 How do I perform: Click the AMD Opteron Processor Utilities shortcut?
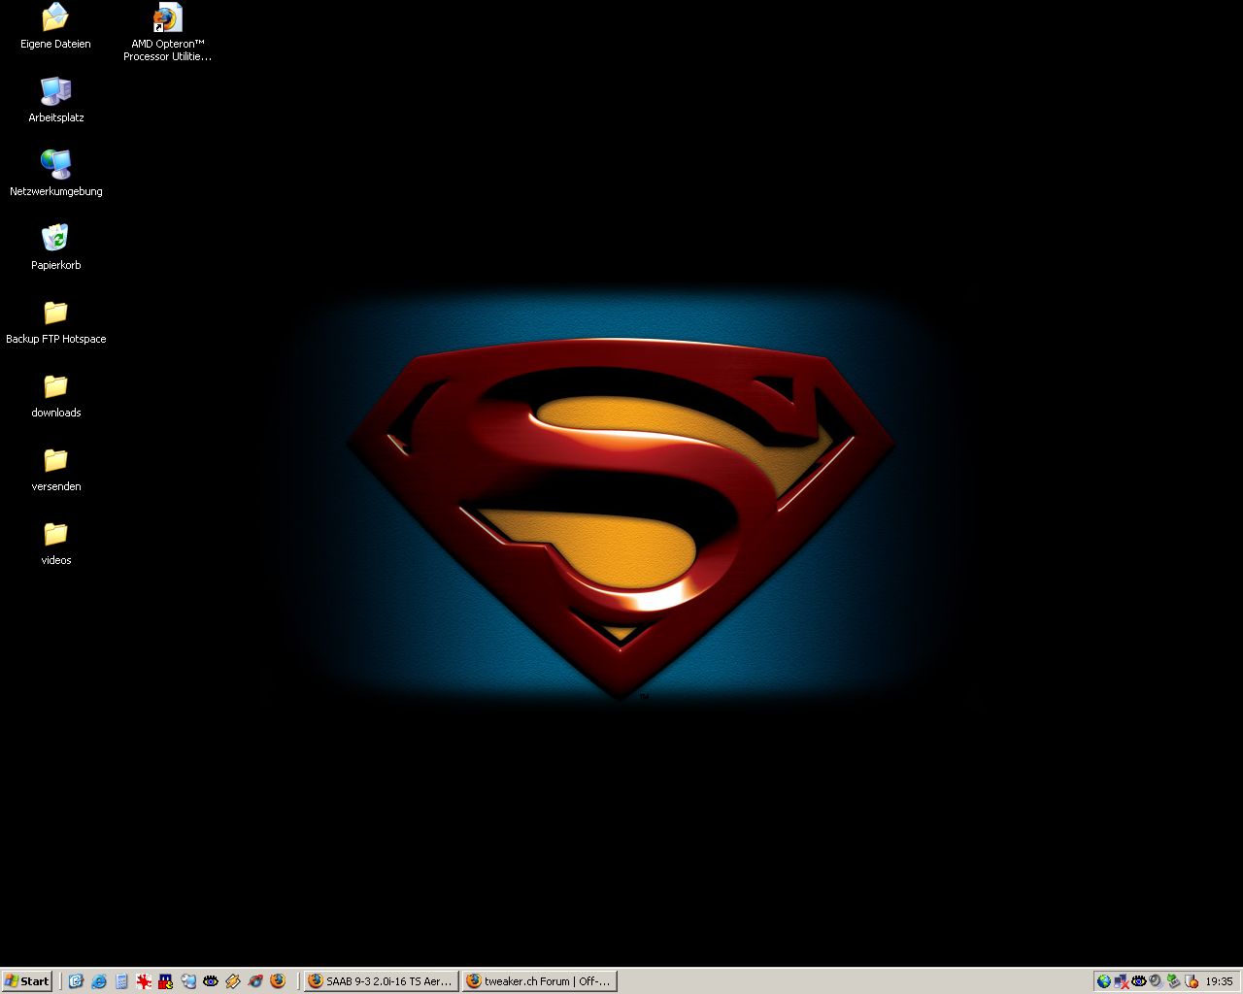click(x=167, y=18)
